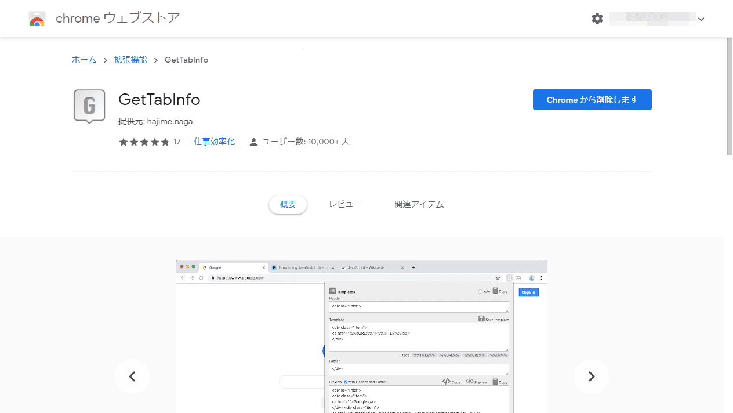This screenshot has width=733, height=413.
Task: Open the 関連アイテム tab
Action: pos(419,204)
